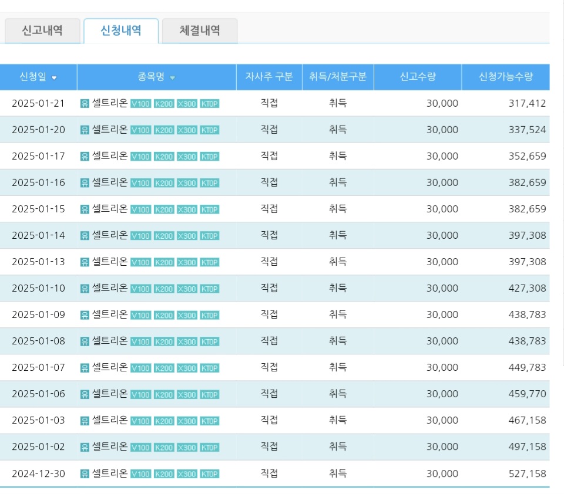The height and width of the screenshot is (494, 564).
Task: Sort by 신청일 dropdown arrow
Action: [54, 77]
